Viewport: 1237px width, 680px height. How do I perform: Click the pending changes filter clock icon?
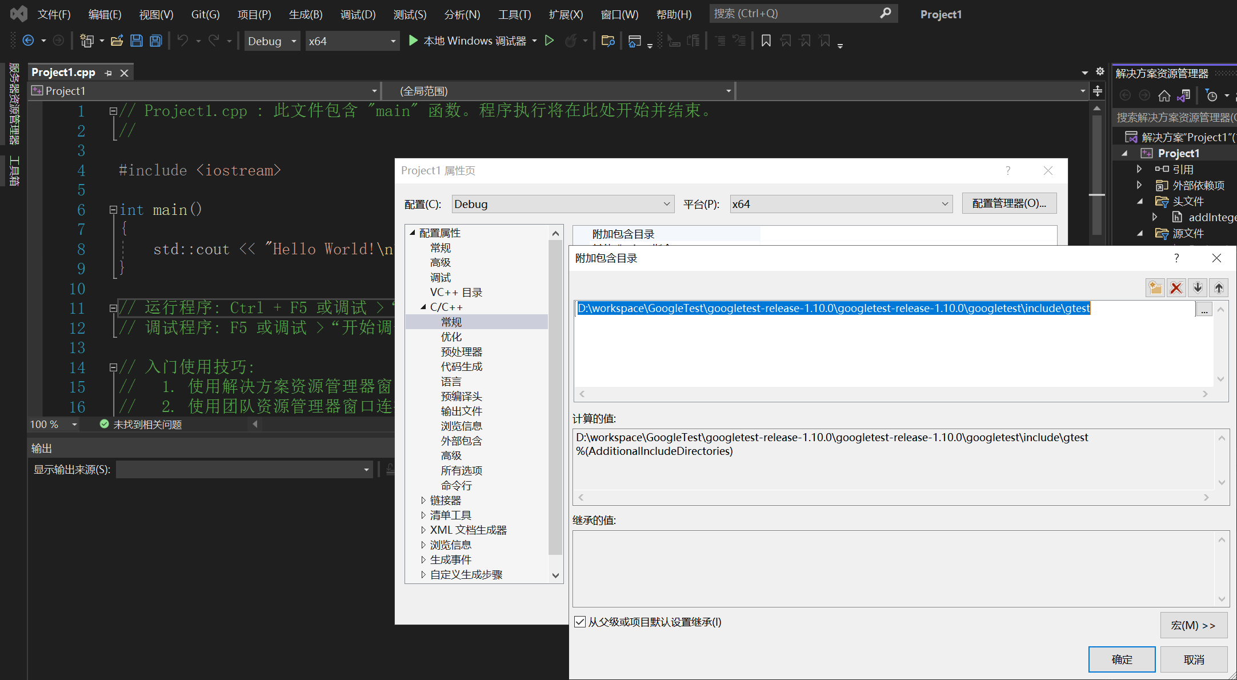(1211, 95)
